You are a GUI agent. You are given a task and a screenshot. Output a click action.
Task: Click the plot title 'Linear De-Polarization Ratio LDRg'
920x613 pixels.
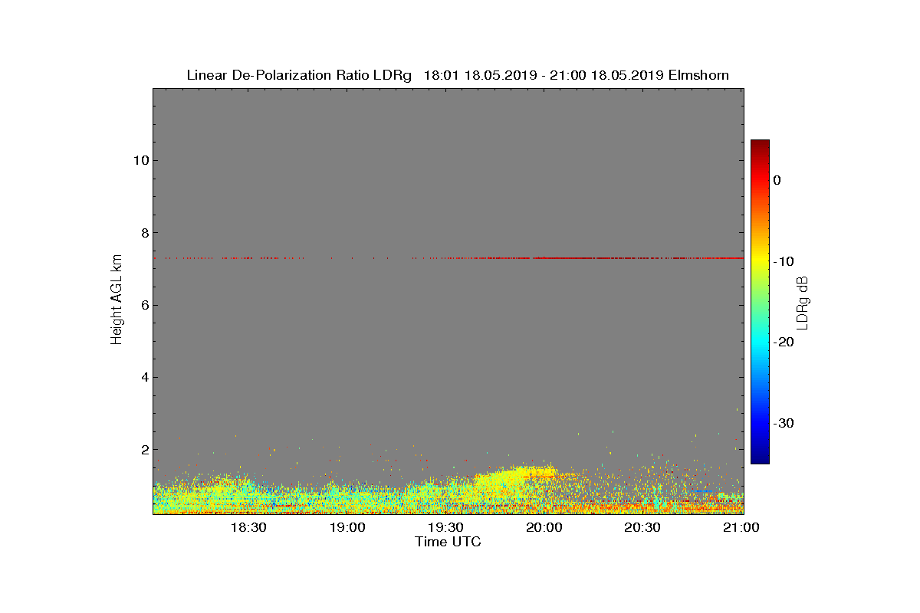pos(300,75)
